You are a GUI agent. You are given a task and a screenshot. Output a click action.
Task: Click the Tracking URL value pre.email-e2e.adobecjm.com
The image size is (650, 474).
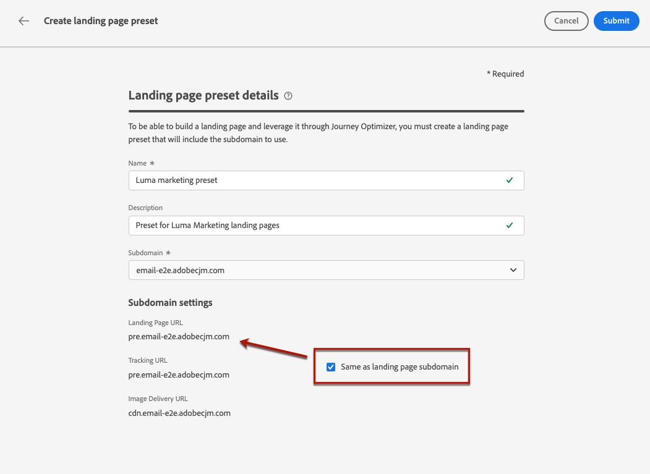point(179,375)
